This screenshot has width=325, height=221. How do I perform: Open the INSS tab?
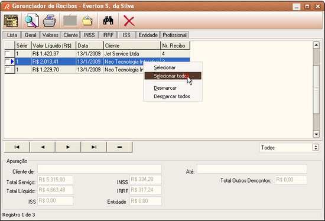89,35
